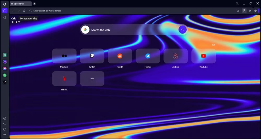This screenshot has height=139, width=261.
Task: Click the address bar magnifier icon
Action: 30,11
